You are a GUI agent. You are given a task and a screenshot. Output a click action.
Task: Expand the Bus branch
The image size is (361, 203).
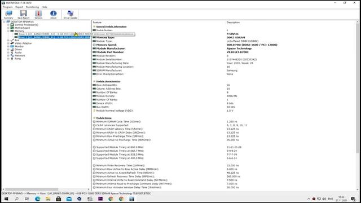point(8,40)
